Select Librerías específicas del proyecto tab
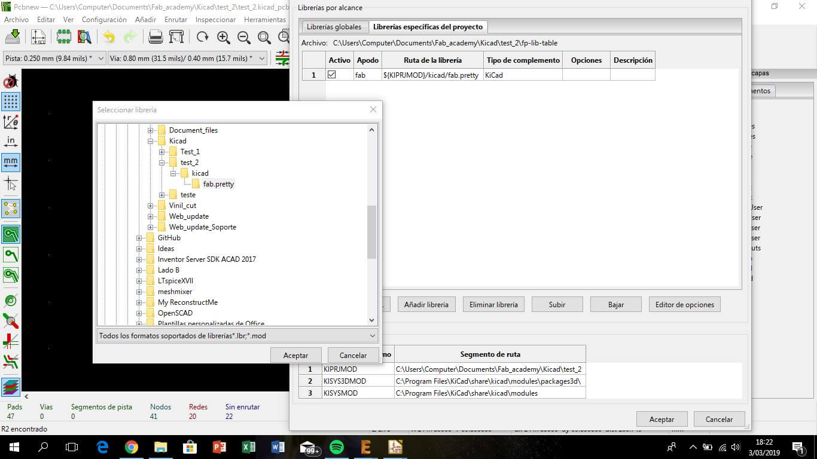Image resolution: width=817 pixels, height=459 pixels. point(428,27)
